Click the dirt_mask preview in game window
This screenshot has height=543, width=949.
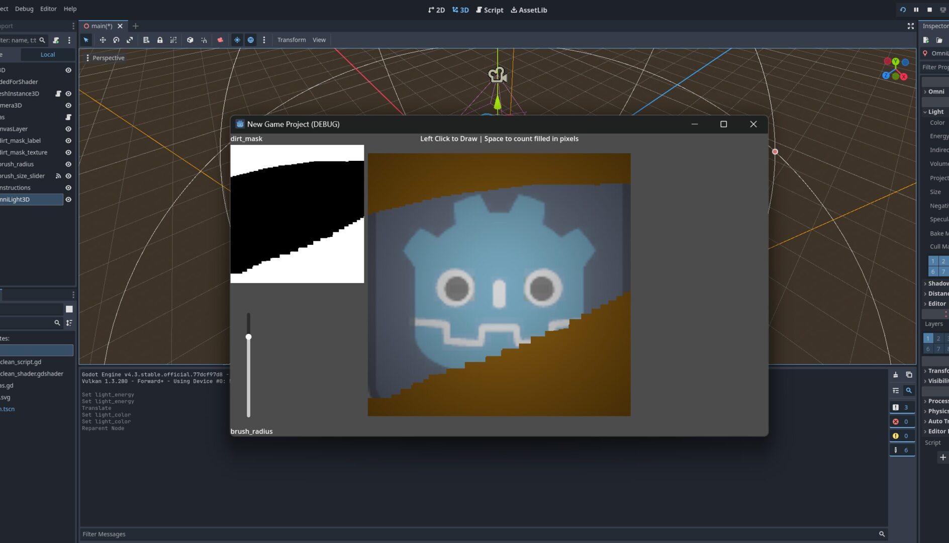(297, 214)
